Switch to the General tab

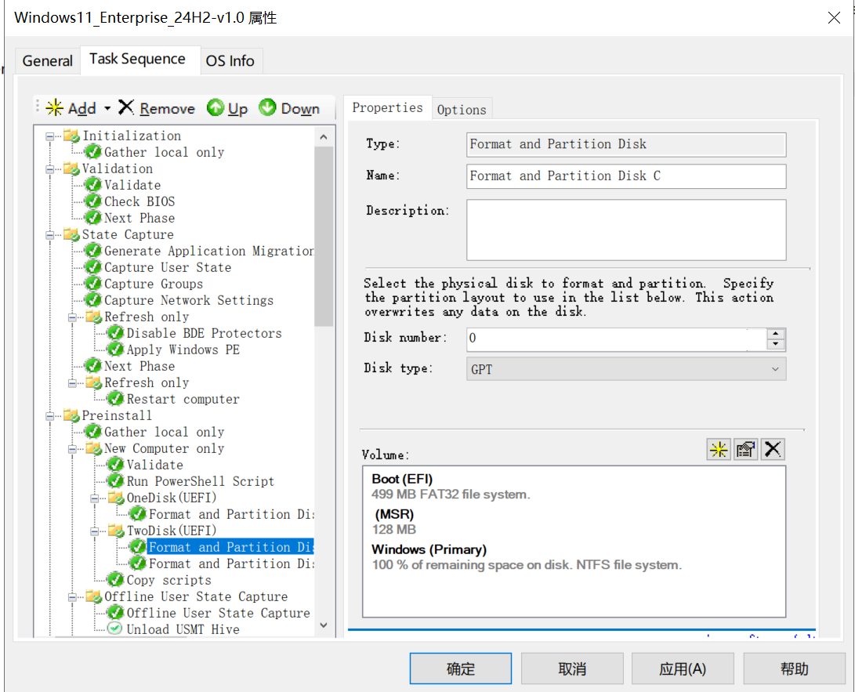click(x=47, y=60)
